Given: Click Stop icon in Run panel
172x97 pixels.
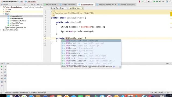Looking at the screenshot, I should pyautogui.click(x=2, y=70).
